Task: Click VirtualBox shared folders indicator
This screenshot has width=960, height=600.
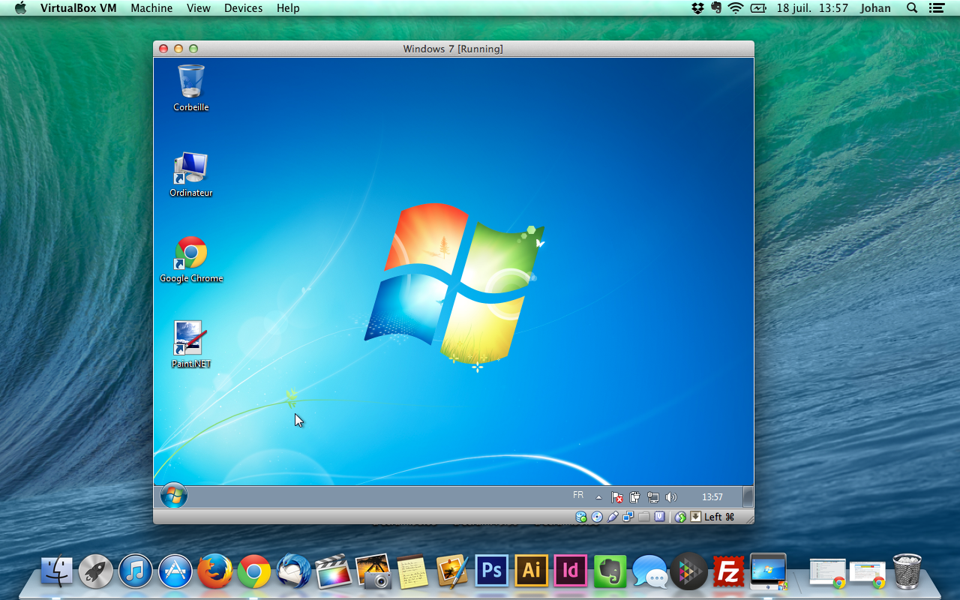Action: tap(644, 517)
